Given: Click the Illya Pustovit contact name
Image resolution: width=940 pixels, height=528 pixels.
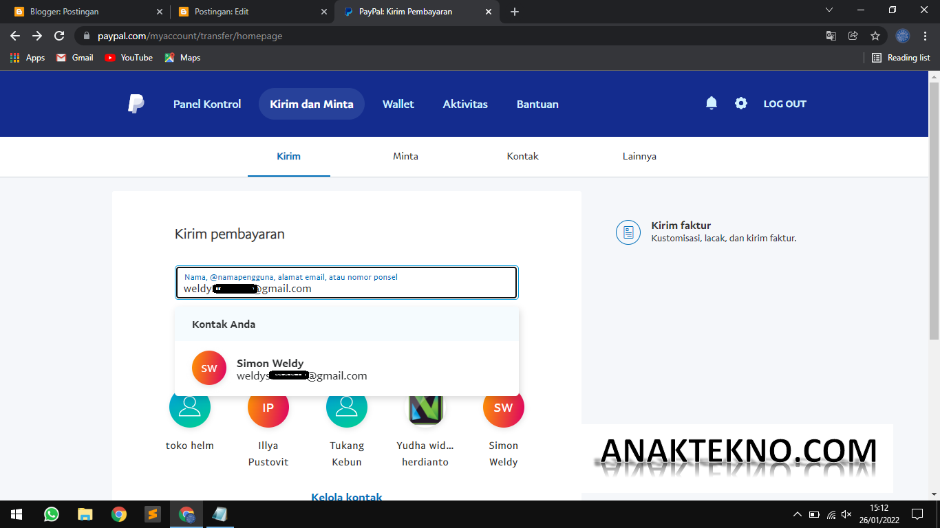Looking at the screenshot, I should point(268,454).
